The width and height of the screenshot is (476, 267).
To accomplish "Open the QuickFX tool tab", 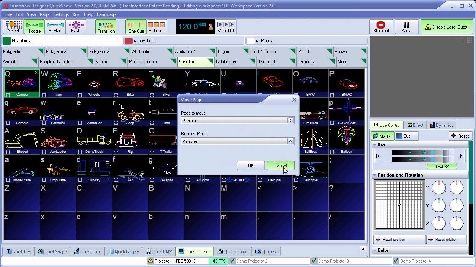I will pyautogui.click(x=266, y=251).
